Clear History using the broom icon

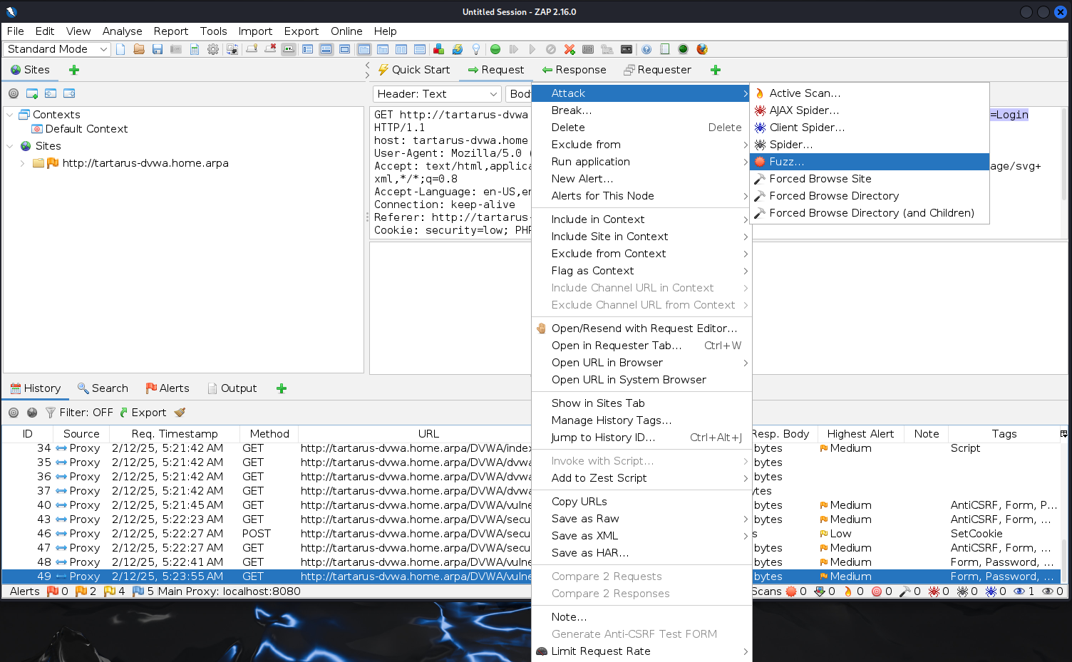pos(179,412)
